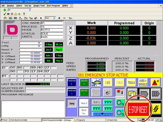Click the red book toolbar icon

[x=12, y=14]
